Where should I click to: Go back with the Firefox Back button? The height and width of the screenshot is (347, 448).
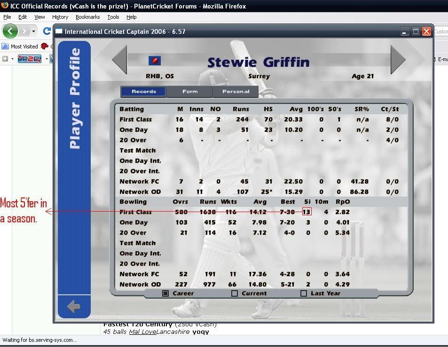(x=10, y=31)
